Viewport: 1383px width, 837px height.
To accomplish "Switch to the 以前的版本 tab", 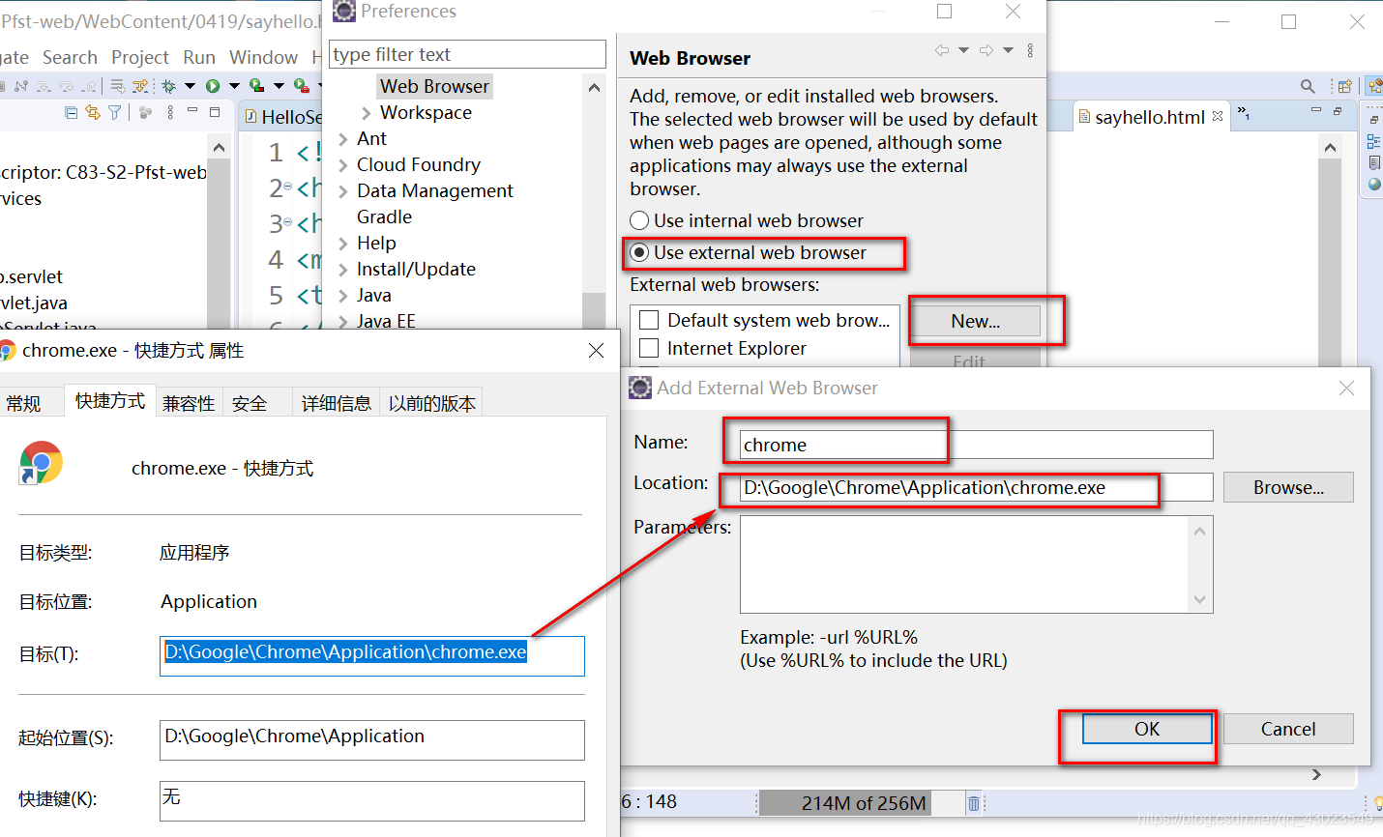I will pyautogui.click(x=431, y=403).
